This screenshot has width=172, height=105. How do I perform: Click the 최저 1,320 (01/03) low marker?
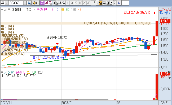[x=46, y=57]
